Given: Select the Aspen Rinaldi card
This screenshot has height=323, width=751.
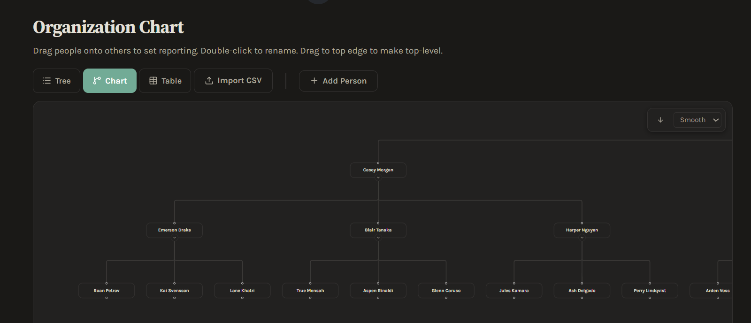Looking at the screenshot, I should pyautogui.click(x=378, y=291).
